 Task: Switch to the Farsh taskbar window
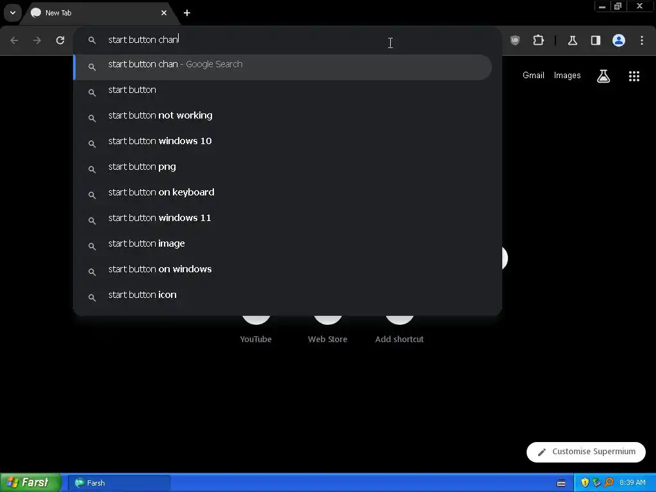(119, 483)
